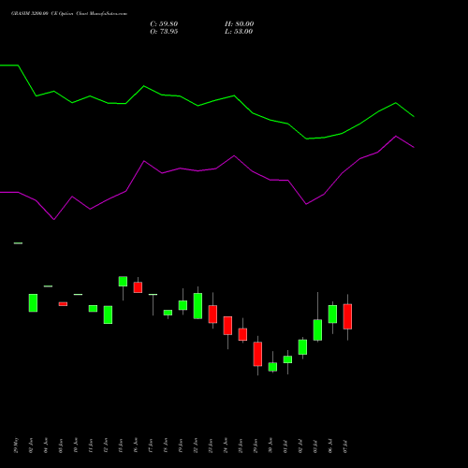Click the 15 Jun date axis label

point(122,446)
